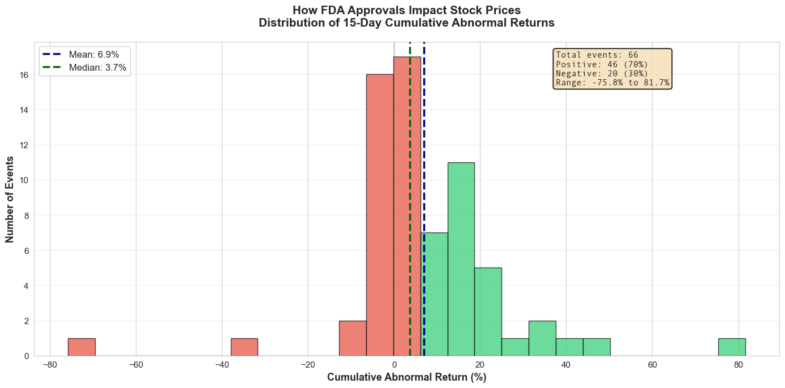Click the red bar with 2 events
Screen dimensions: 785x388
[353, 338]
